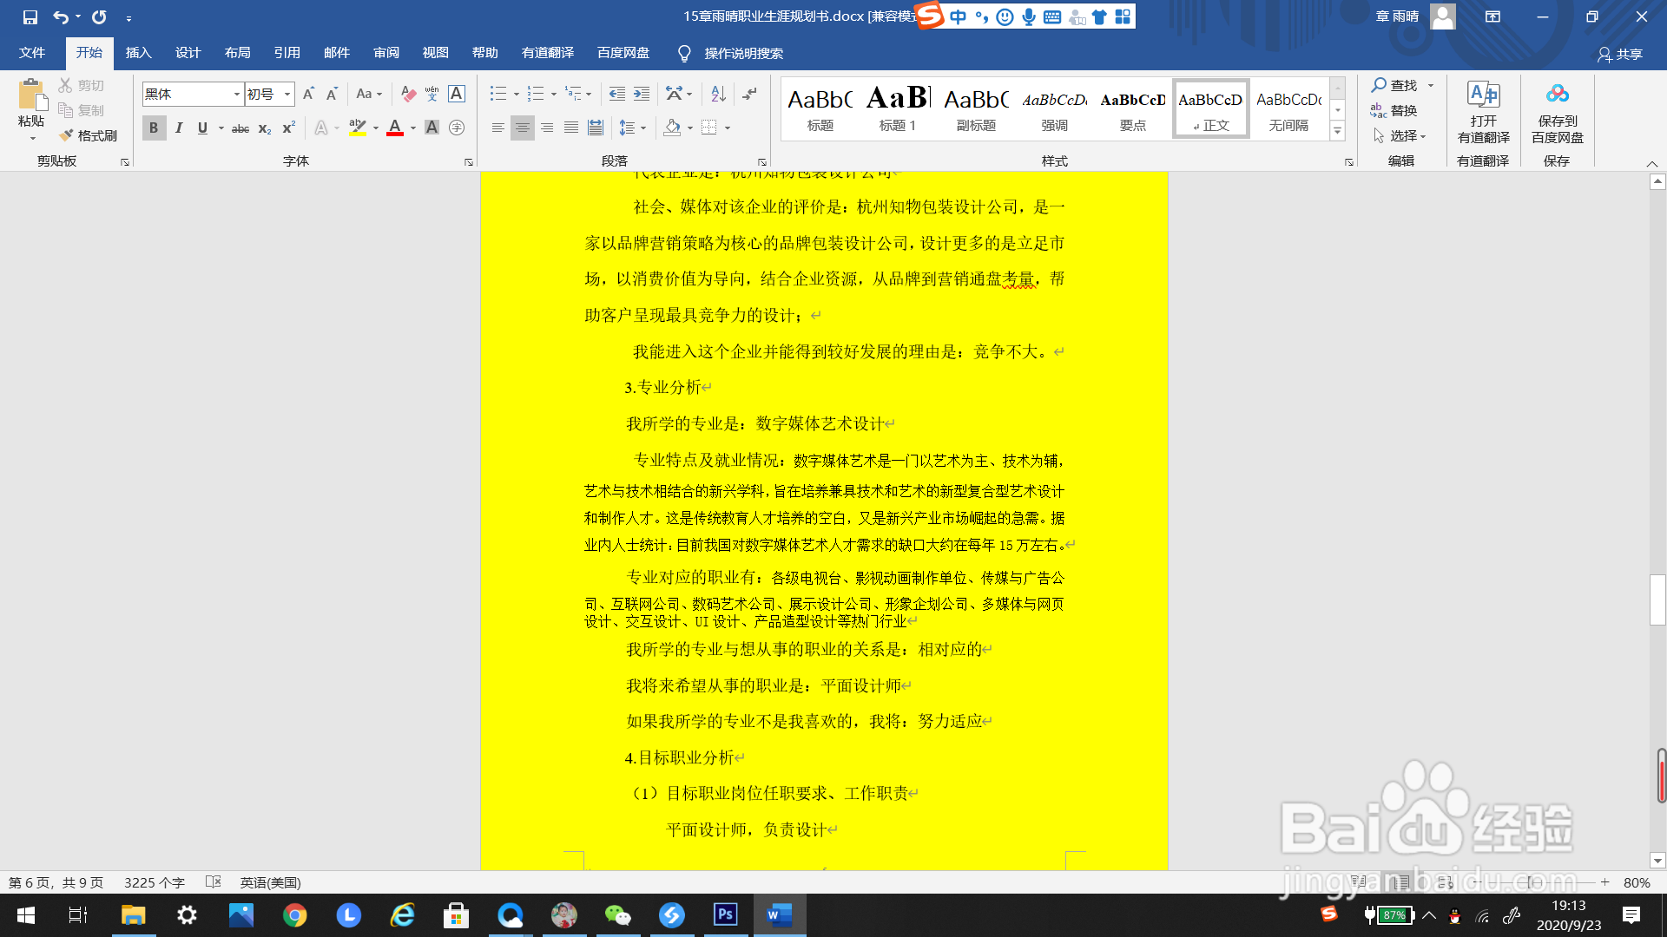
Task: Click the enclosed characters (字) icon
Action: click(457, 128)
